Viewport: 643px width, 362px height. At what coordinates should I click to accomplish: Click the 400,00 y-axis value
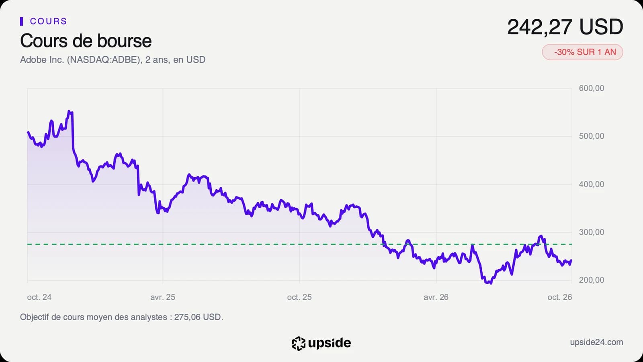tap(592, 184)
